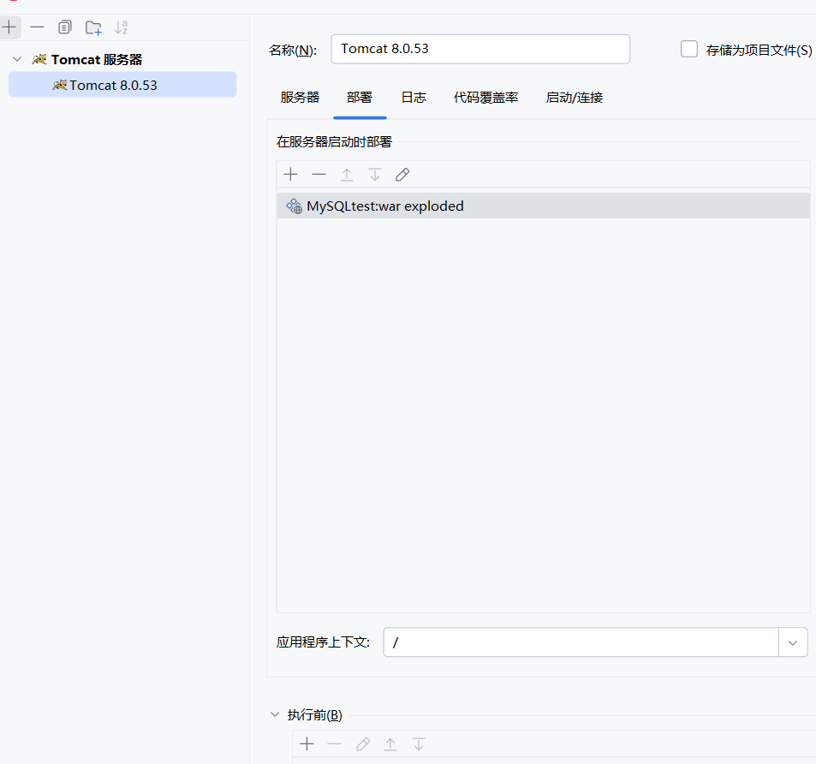816x764 pixels.
Task: Open the 启动/连接 tab
Action: point(574,98)
